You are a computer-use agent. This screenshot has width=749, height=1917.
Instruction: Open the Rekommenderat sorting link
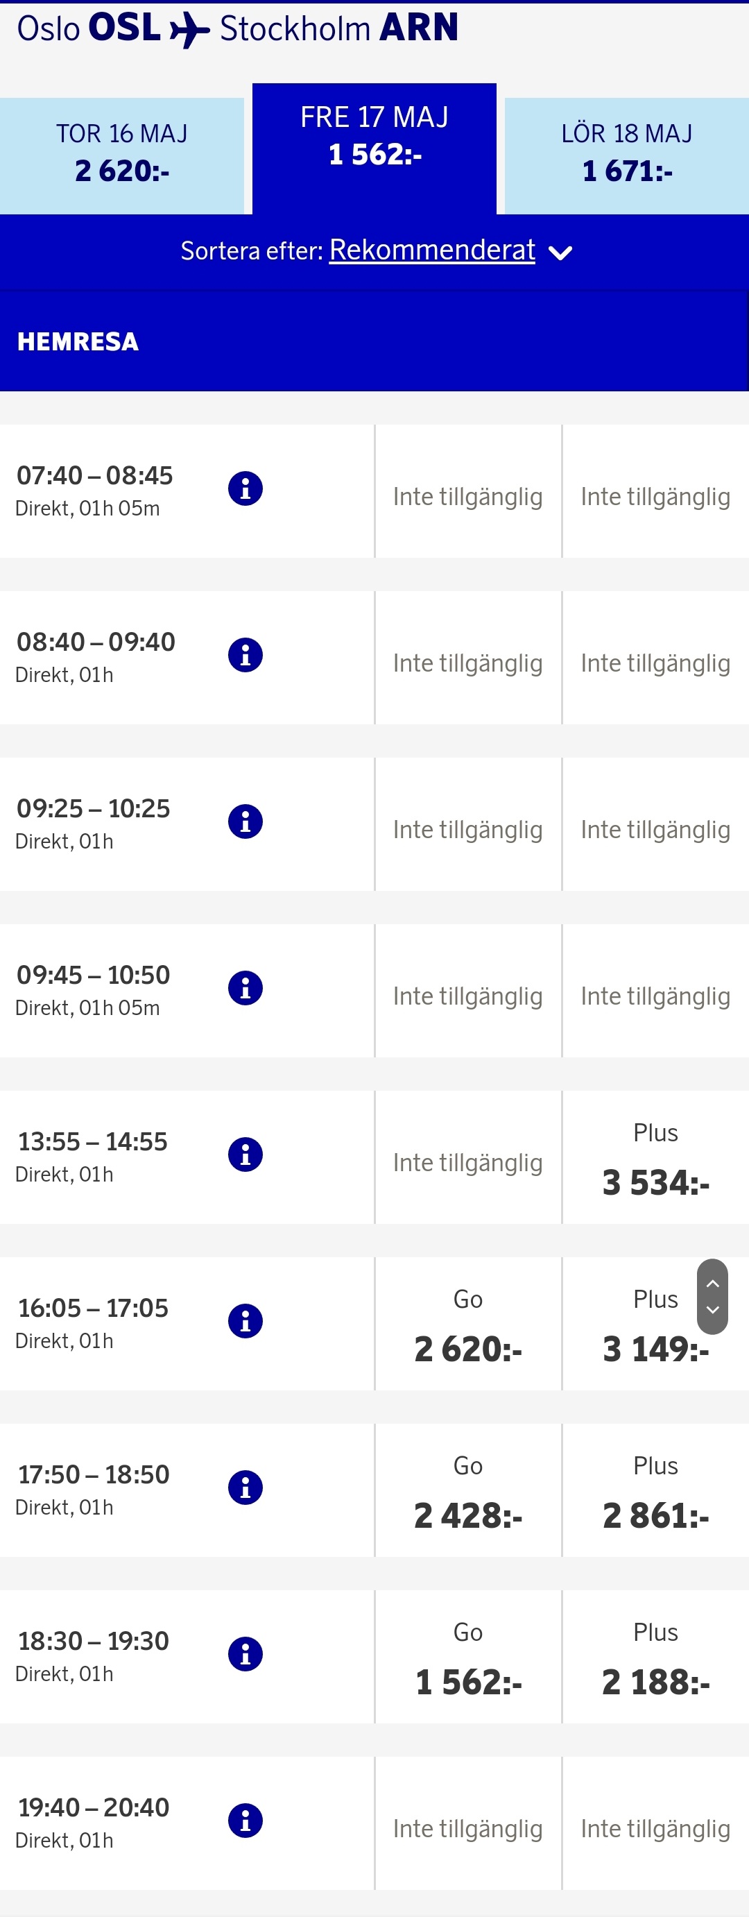point(432,250)
